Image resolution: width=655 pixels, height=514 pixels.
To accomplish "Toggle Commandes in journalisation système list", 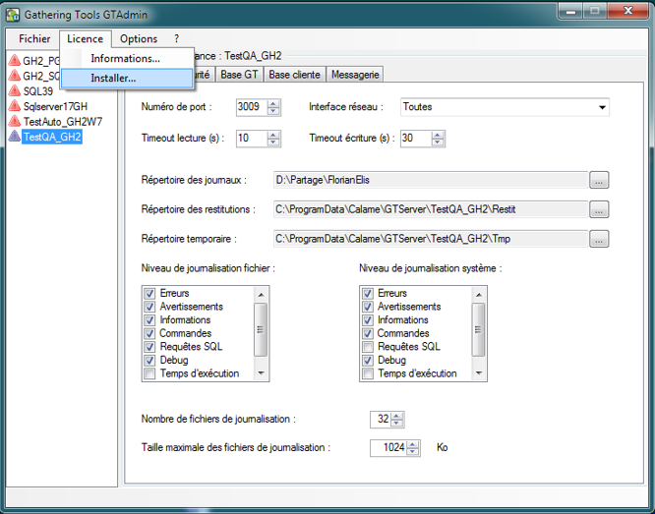I will pyautogui.click(x=368, y=333).
